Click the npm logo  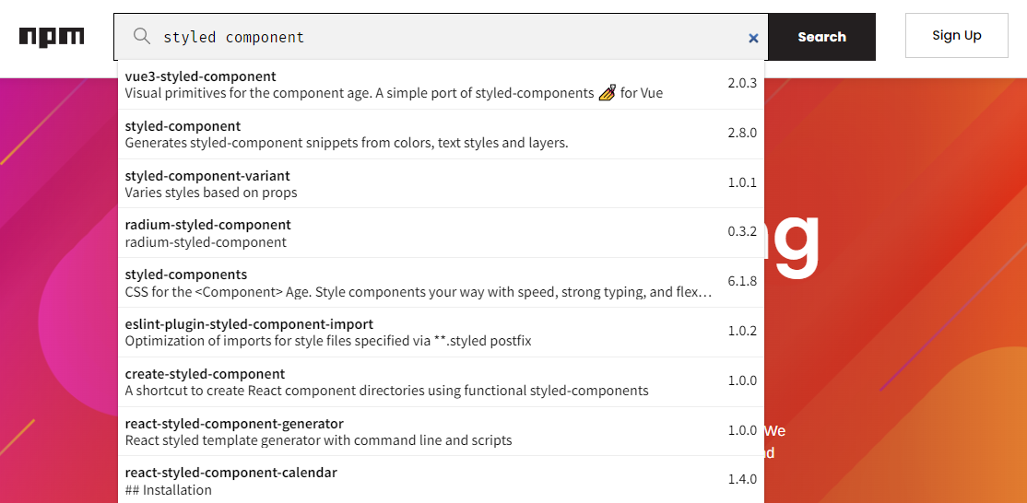click(x=52, y=37)
